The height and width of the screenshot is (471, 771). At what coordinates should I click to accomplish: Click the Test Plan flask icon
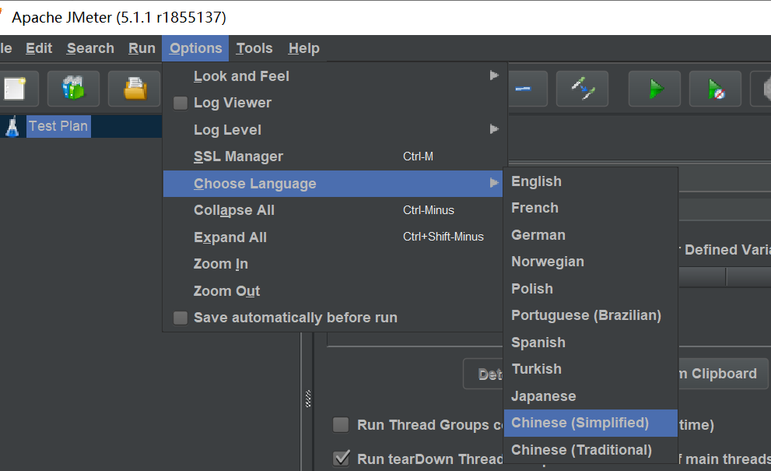[12, 126]
